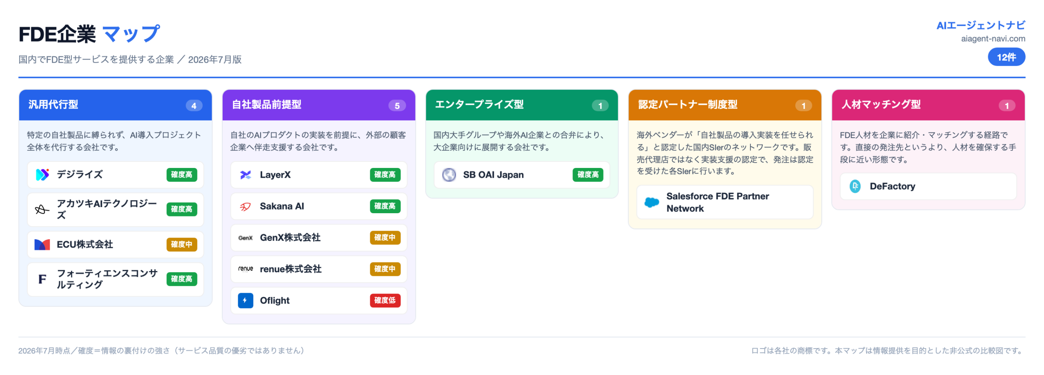Viewport: 1044px width, 375px height.
Task: Click the footer logo trademark disclaimer
Action: click(888, 351)
